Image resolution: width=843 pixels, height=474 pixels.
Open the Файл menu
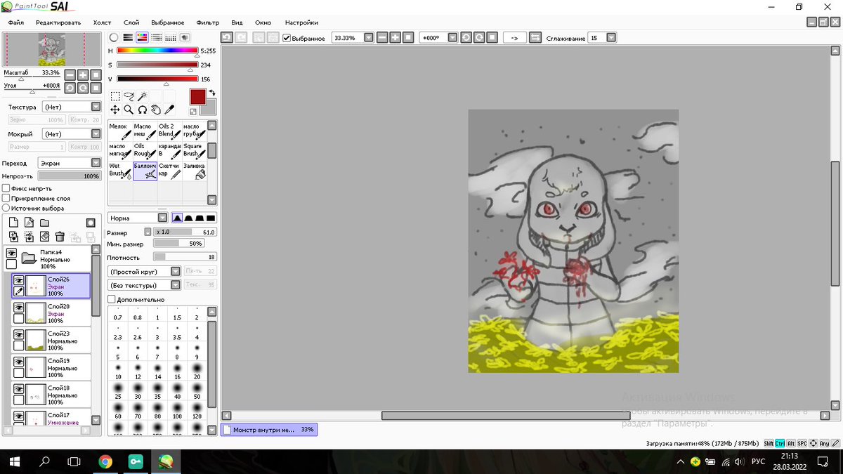[x=16, y=22]
